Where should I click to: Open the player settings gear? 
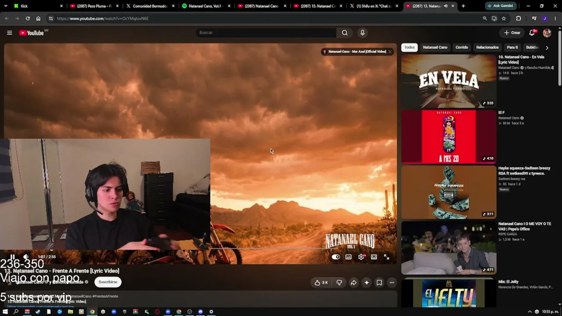[361, 257]
